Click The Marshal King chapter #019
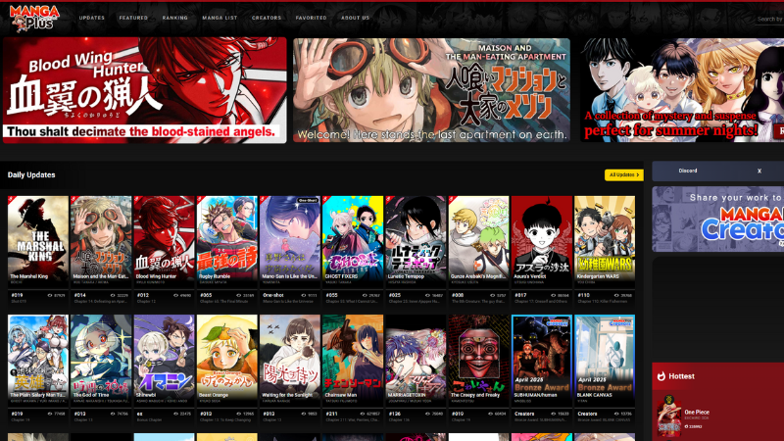 click(x=17, y=295)
